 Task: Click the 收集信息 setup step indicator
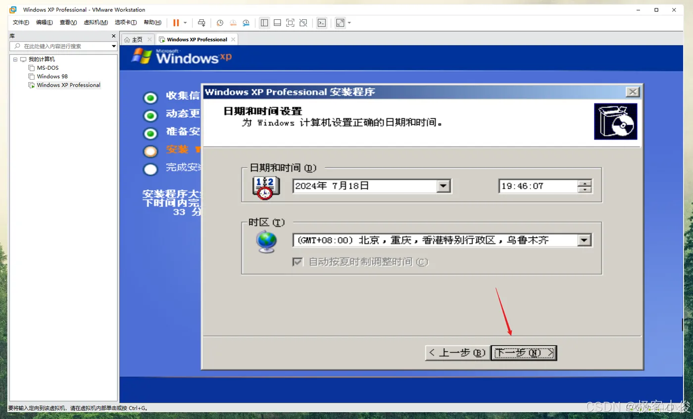coord(150,97)
